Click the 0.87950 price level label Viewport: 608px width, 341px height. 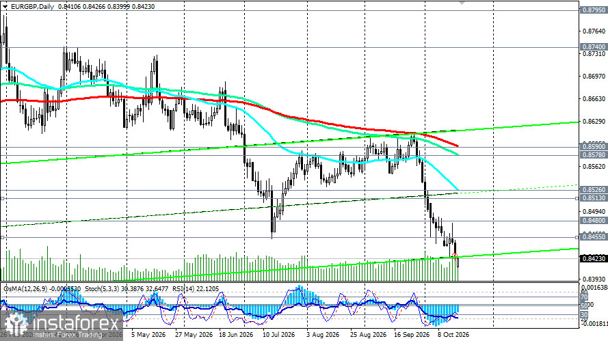[x=594, y=10]
